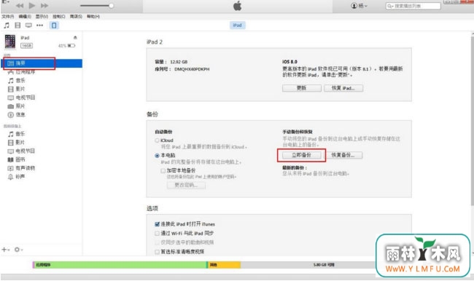Click the 16GB capacity badge
The width and height of the screenshot is (474, 281).
(26, 46)
